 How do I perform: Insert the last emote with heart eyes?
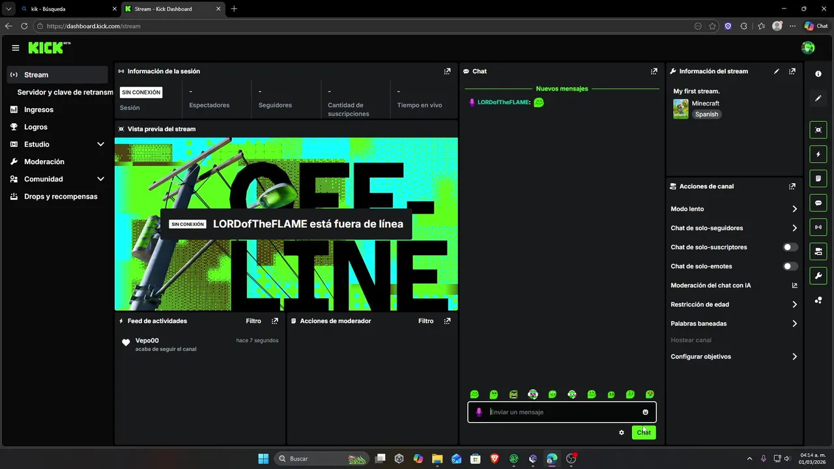650,395
